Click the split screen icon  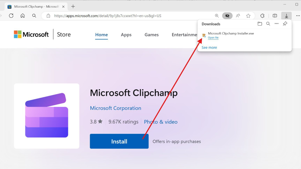click(x=275, y=16)
